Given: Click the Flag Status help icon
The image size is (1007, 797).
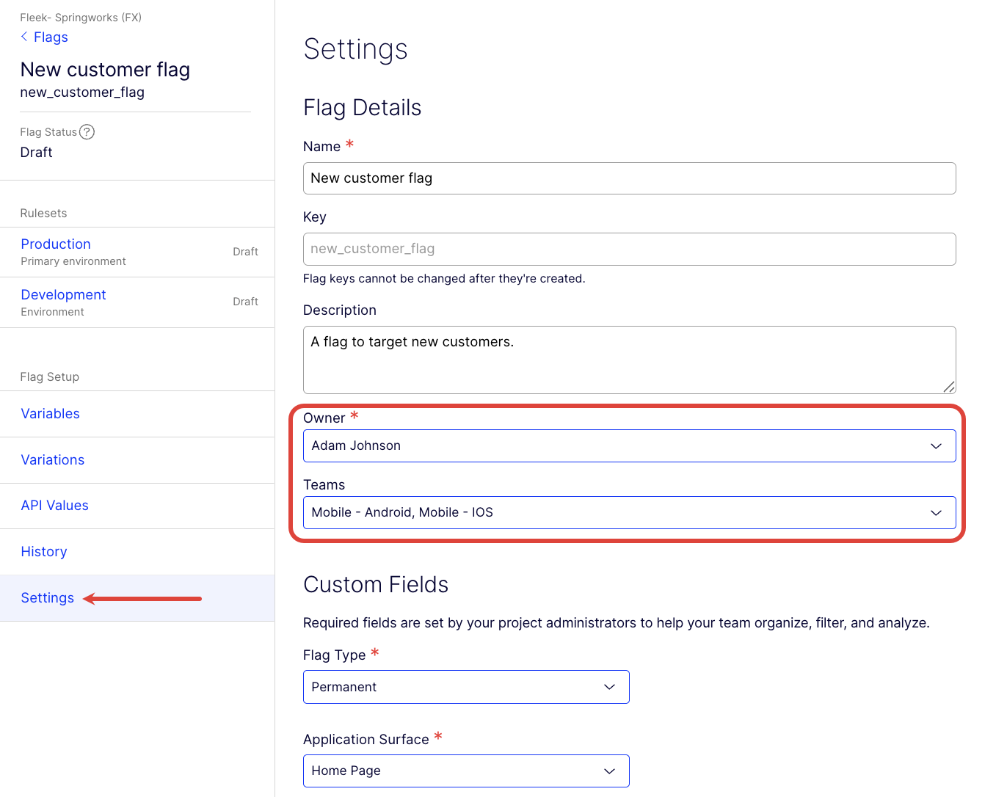Looking at the screenshot, I should pyautogui.click(x=87, y=132).
